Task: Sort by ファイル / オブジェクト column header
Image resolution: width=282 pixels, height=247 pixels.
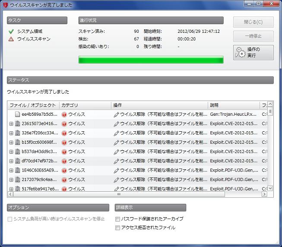Action: coord(34,105)
